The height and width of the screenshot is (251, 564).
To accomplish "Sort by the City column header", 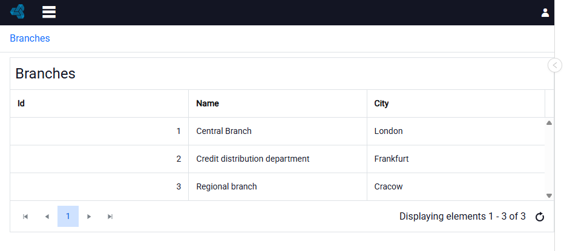I will [456, 103].
